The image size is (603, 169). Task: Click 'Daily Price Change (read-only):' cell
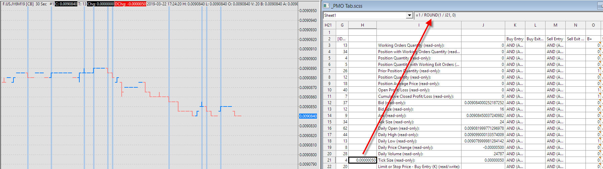click(x=419, y=147)
